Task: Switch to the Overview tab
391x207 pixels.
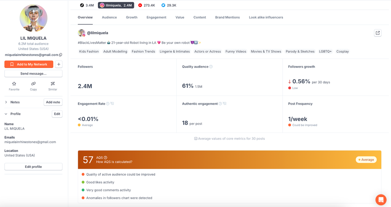Action: pyautogui.click(x=85, y=18)
